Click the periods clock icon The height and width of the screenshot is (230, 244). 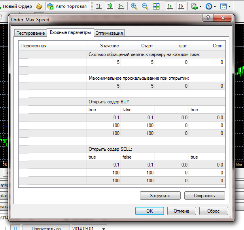(209, 6)
